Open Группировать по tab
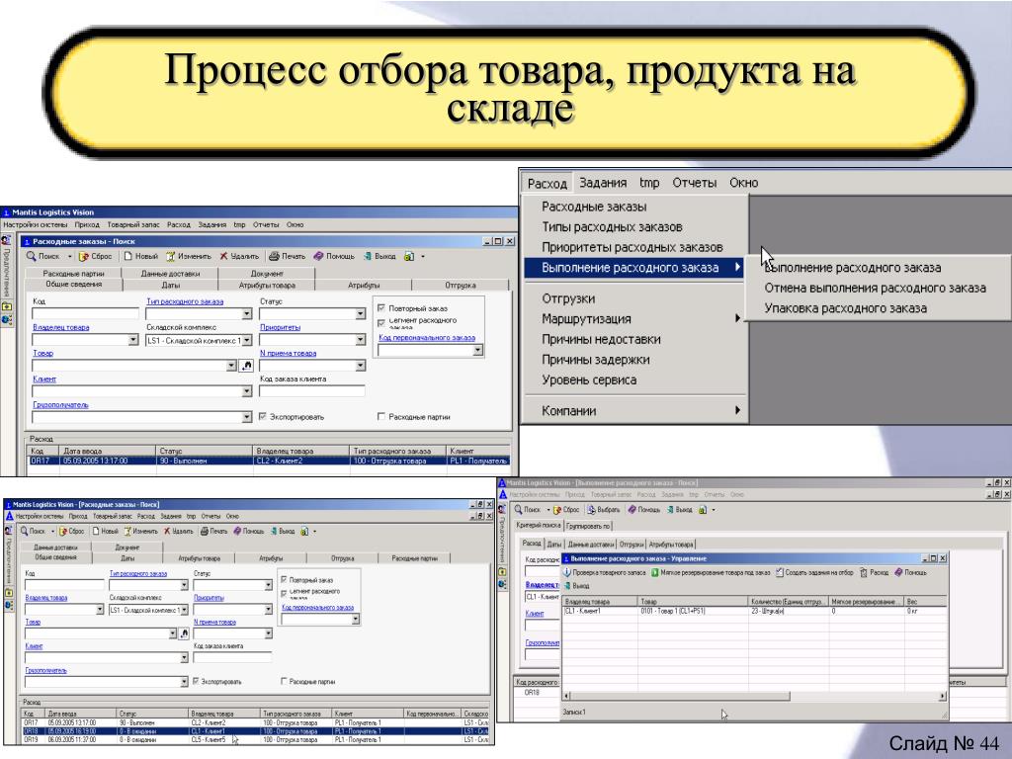The image size is (1012, 759). tap(589, 526)
